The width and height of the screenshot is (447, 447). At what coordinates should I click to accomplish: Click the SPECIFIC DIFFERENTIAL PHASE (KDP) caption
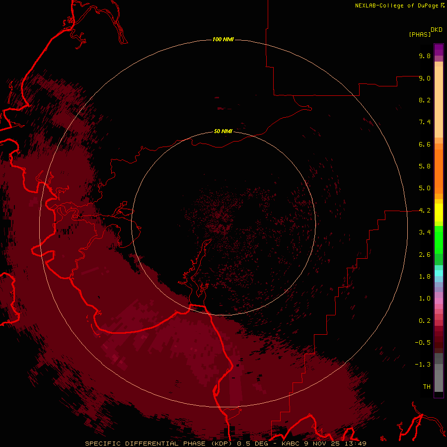[x=158, y=444]
